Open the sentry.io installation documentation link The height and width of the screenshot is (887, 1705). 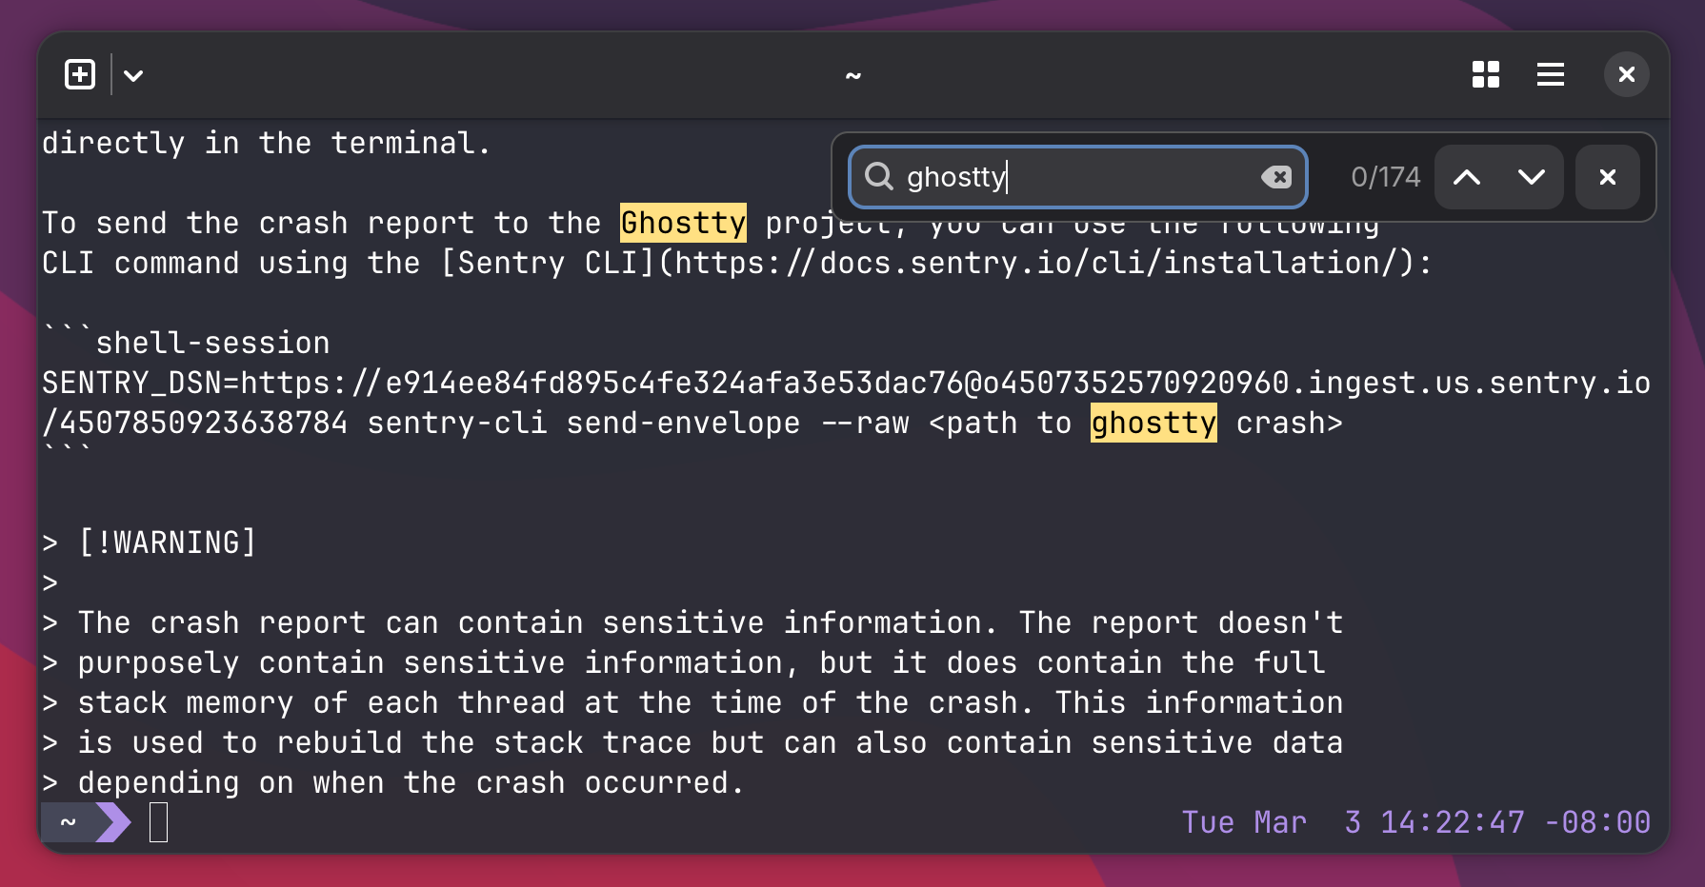(1038, 263)
